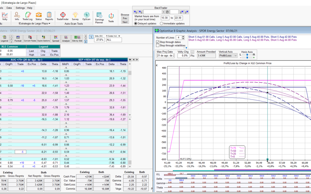
Task: Open the BackTrader calendar picker
Action: [x=167, y=12]
